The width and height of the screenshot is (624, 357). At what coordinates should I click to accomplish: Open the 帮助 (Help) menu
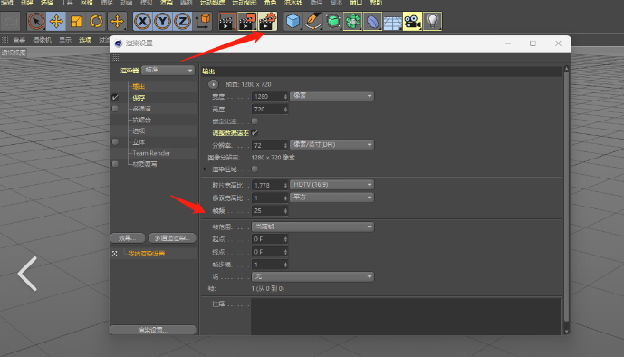coord(376,3)
